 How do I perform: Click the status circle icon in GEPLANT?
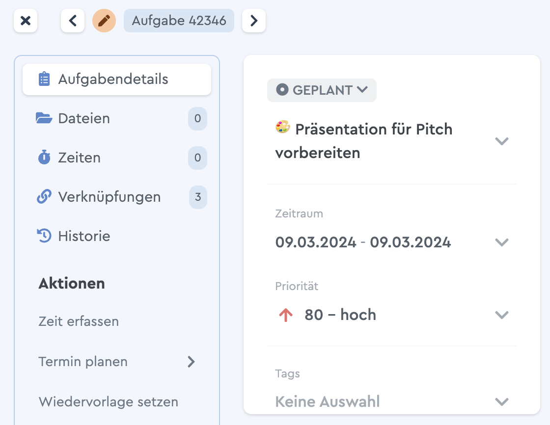coord(282,90)
